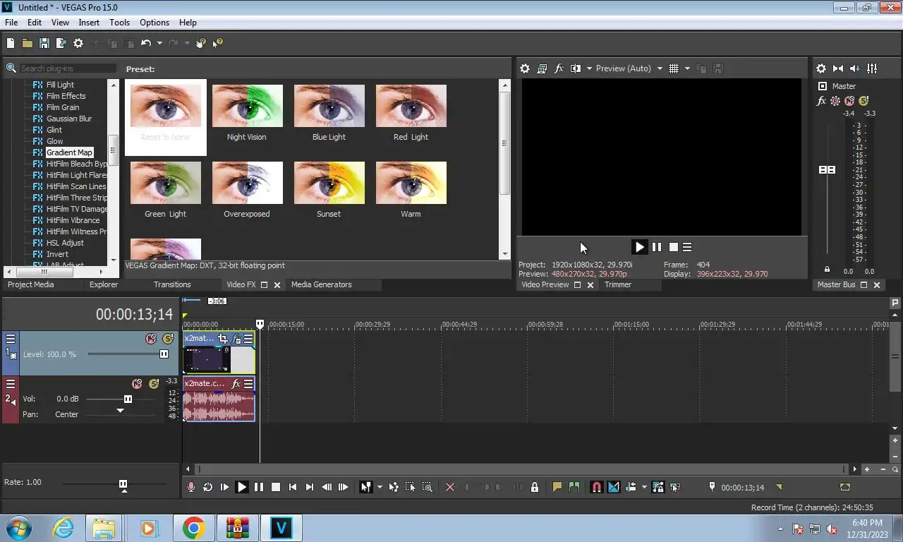Solo audio track 2

pos(154,384)
